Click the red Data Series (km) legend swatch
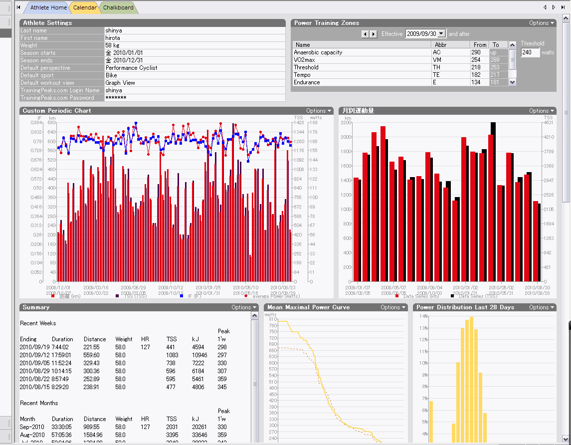 tap(397, 296)
